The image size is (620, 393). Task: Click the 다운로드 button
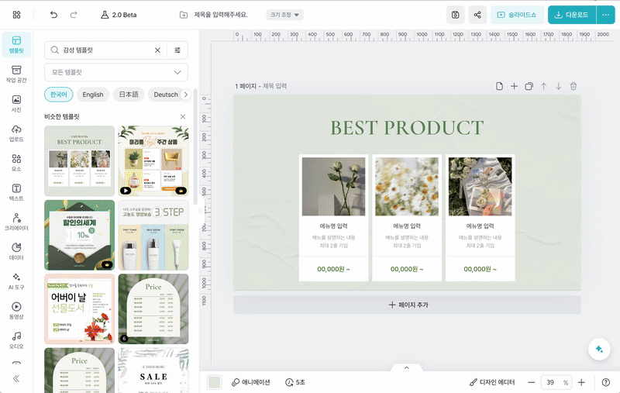(x=572, y=15)
